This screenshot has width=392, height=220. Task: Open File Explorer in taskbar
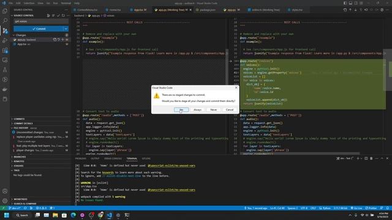point(55,215)
